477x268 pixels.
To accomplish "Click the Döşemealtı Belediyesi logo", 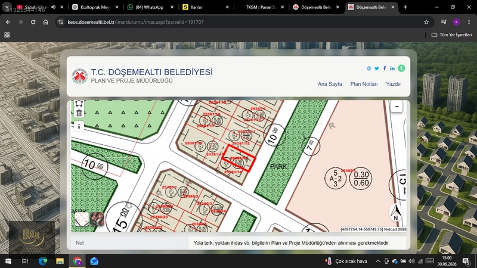I will (x=80, y=76).
